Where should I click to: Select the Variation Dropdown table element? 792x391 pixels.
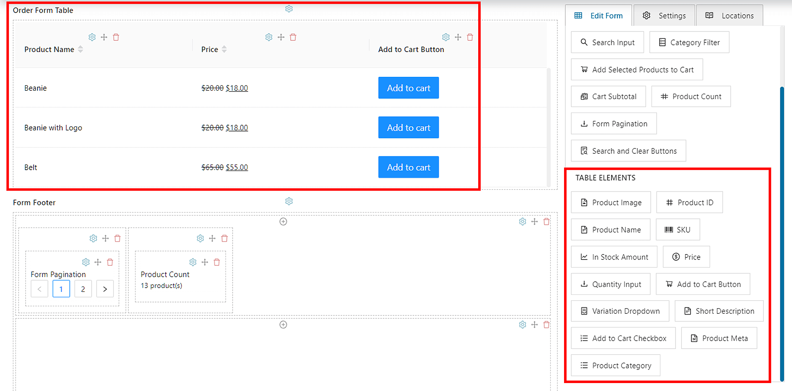coord(620,311)
